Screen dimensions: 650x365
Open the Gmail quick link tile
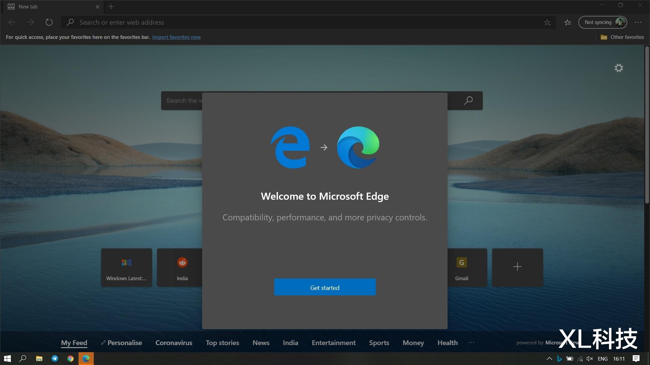pos(467,267)
